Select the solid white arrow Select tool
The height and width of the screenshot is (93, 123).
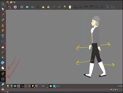coord(3,9)
